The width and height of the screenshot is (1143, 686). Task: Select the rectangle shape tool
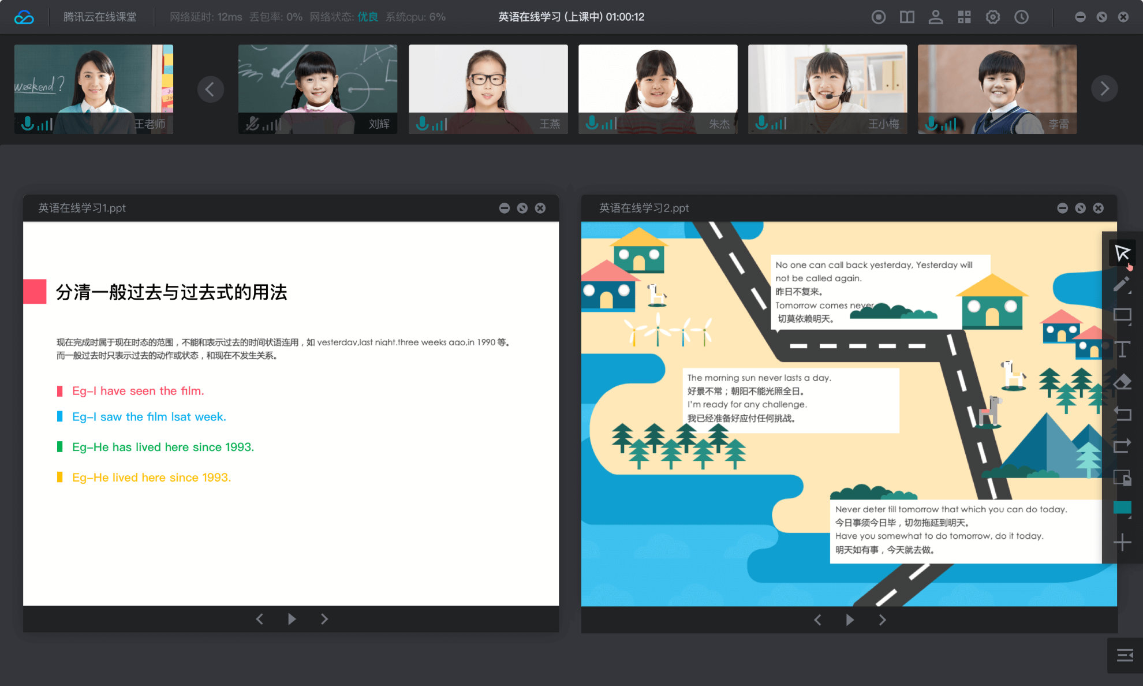(1122, 315)
